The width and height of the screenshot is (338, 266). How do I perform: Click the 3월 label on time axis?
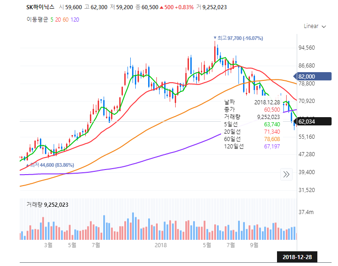[x=48, y=245]
